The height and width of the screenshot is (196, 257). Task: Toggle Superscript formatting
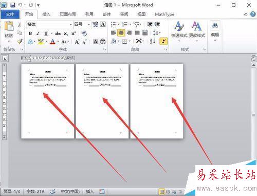pyautogui.click(x=74, y=33)
